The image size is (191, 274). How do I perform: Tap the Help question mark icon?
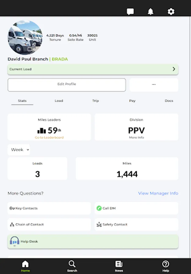tap(165, 264)
